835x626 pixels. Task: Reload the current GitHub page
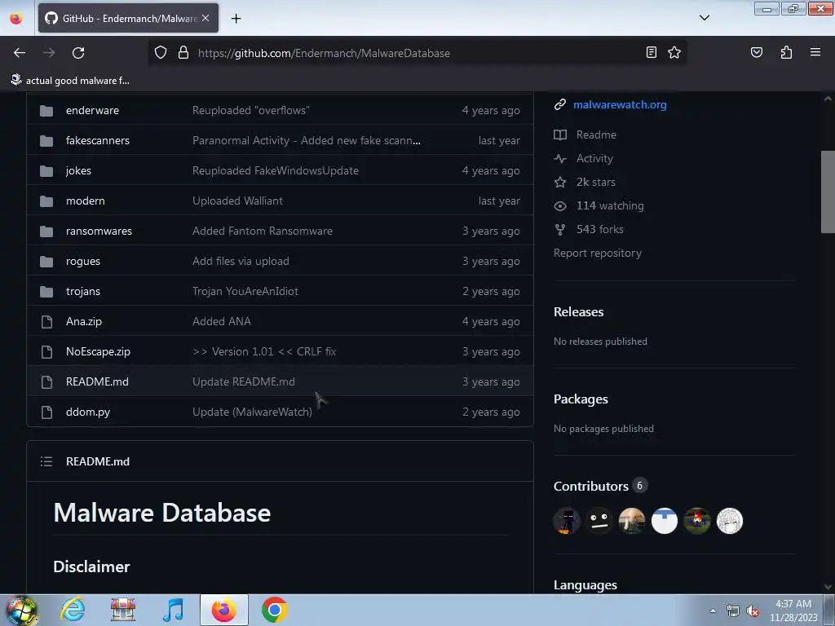click(x=78, y=53)
